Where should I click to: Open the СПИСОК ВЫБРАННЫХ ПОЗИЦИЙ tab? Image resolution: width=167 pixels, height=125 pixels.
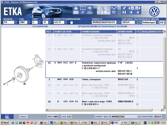point(111,26)
